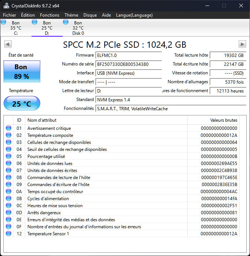Click Total lecture hôte value 19302 GB
The height and width of the screenshot is (256, 250).
tap(228, 55)
